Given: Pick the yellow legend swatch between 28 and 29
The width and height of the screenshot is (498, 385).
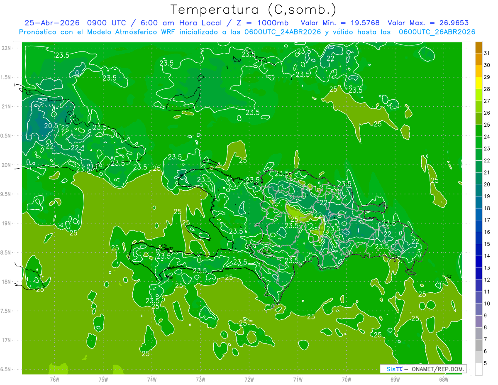Looking at the screenshot, I should pyautogui.click(x=478, y=83).
